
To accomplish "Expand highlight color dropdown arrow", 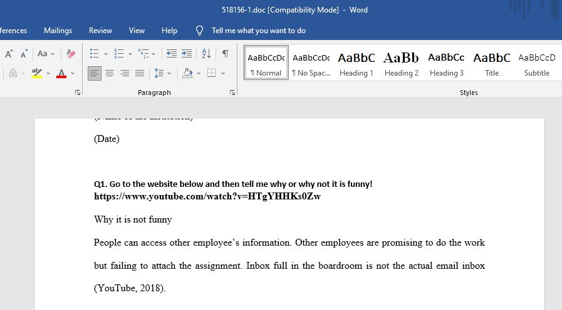I will [x=48, y=74].
